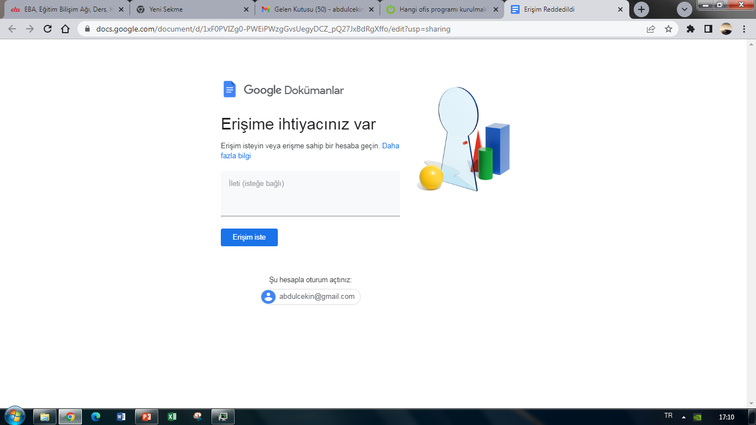Screen dimensions: 756x425
Task: Close the Hangi ofis programı tab
Action: coord(495,9)
